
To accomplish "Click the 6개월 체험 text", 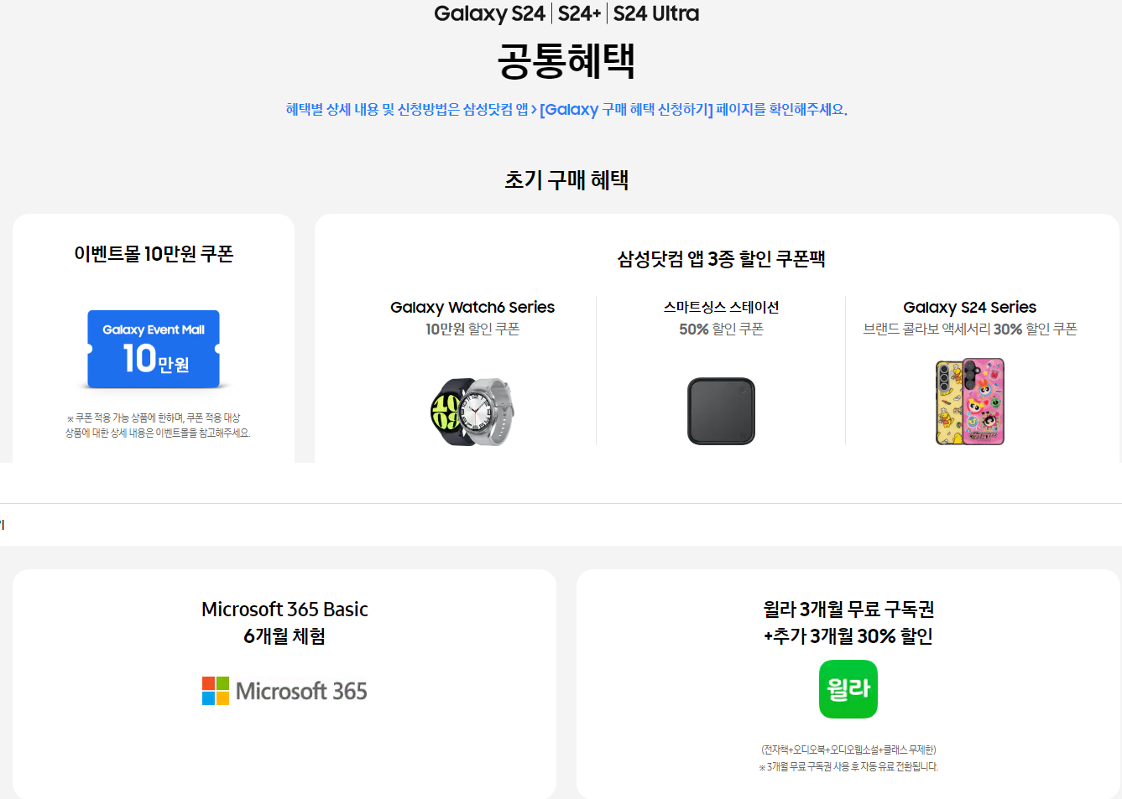I will [284, 636].
